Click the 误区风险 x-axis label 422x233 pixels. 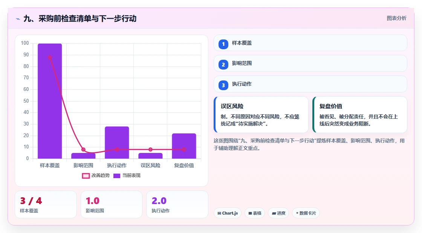click(x=150, y=166)
